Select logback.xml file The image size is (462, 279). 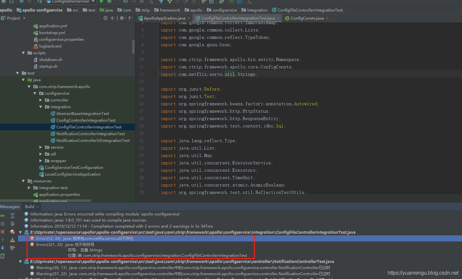[47, 46]
